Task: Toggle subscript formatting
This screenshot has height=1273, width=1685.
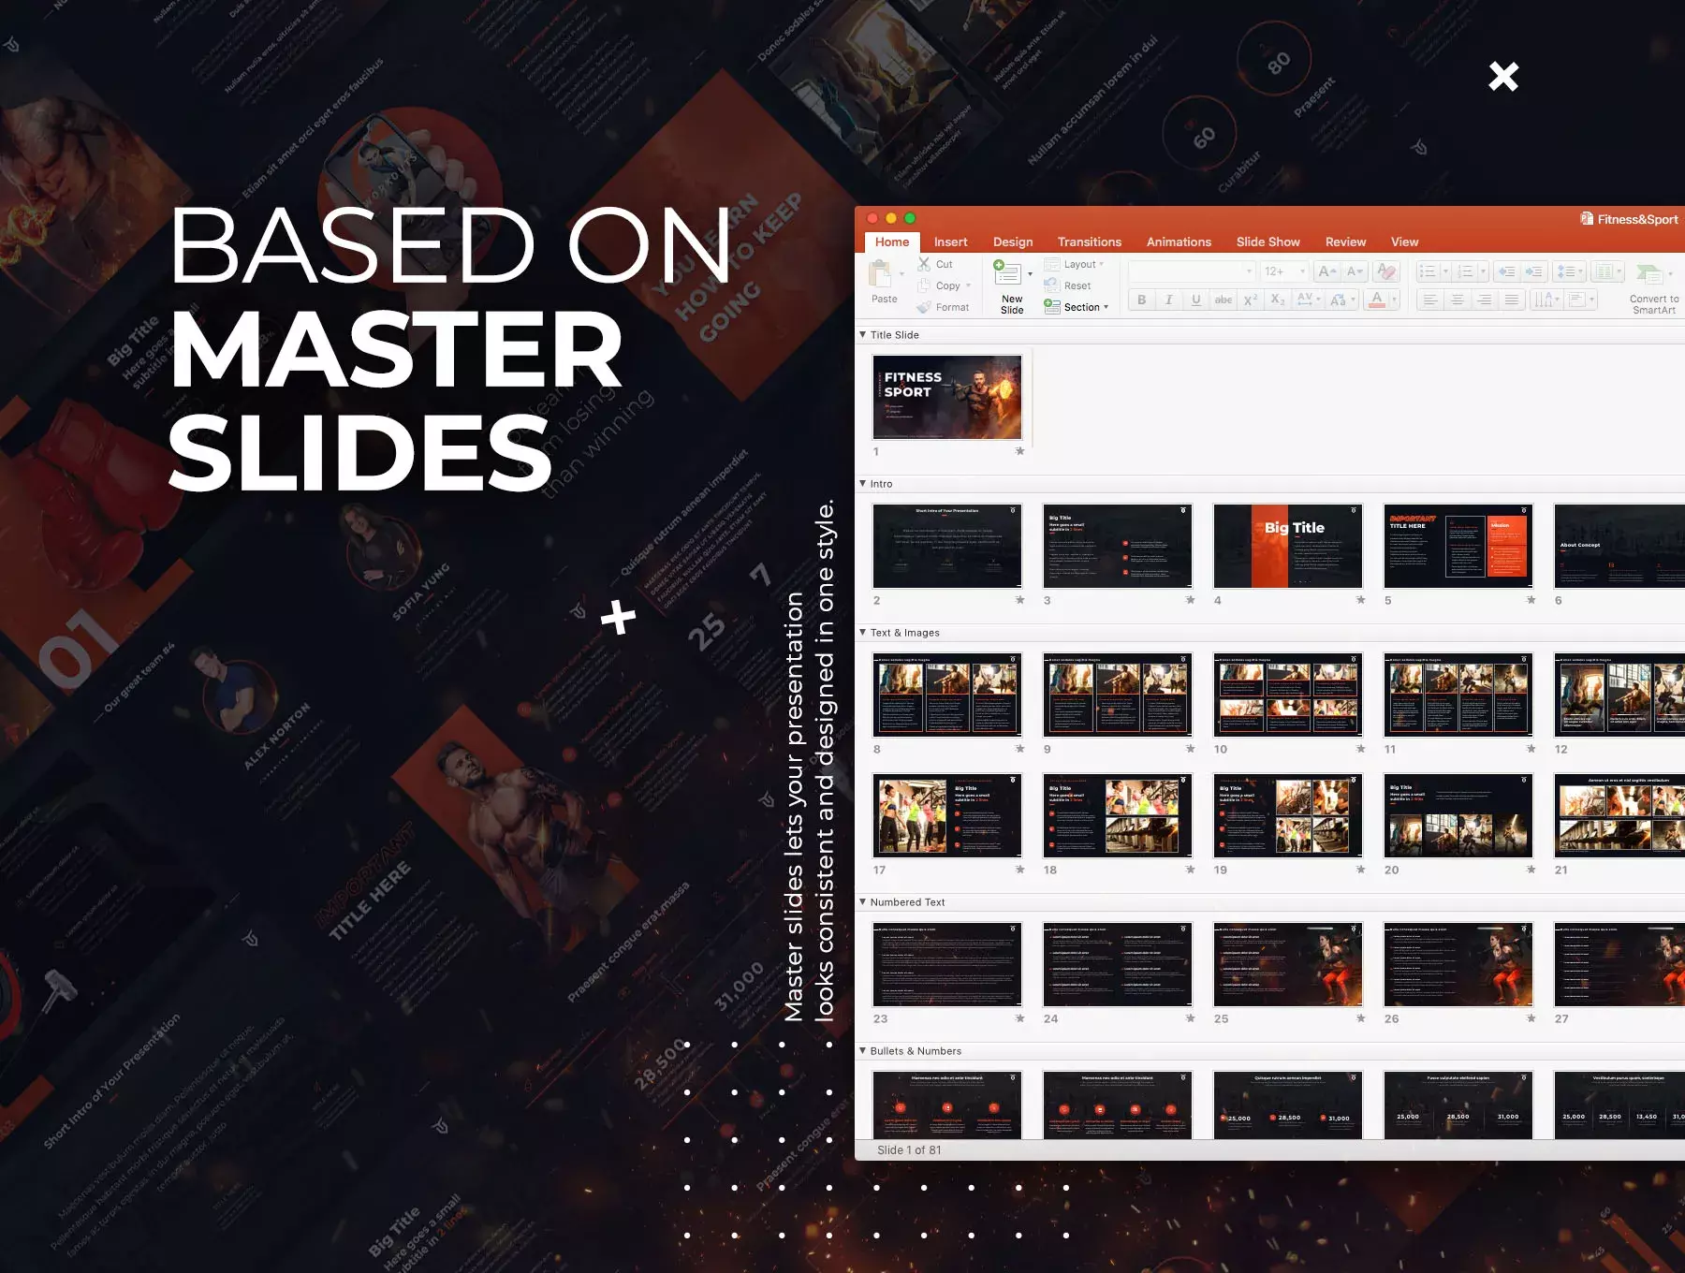Action: tap(1277, 300)
